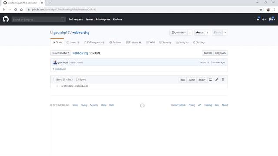Focus the Search or jump to field
The width and height of the screenshot is (278, 156).
(39, 19)
